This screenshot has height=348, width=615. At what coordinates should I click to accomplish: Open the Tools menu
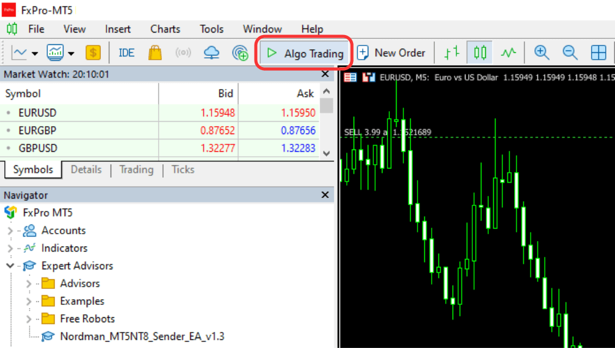pos(212,29)
